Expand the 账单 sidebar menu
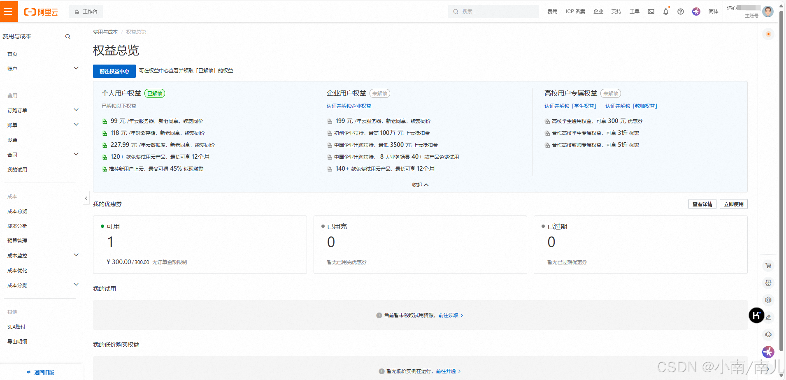 (x=76, y=125)
